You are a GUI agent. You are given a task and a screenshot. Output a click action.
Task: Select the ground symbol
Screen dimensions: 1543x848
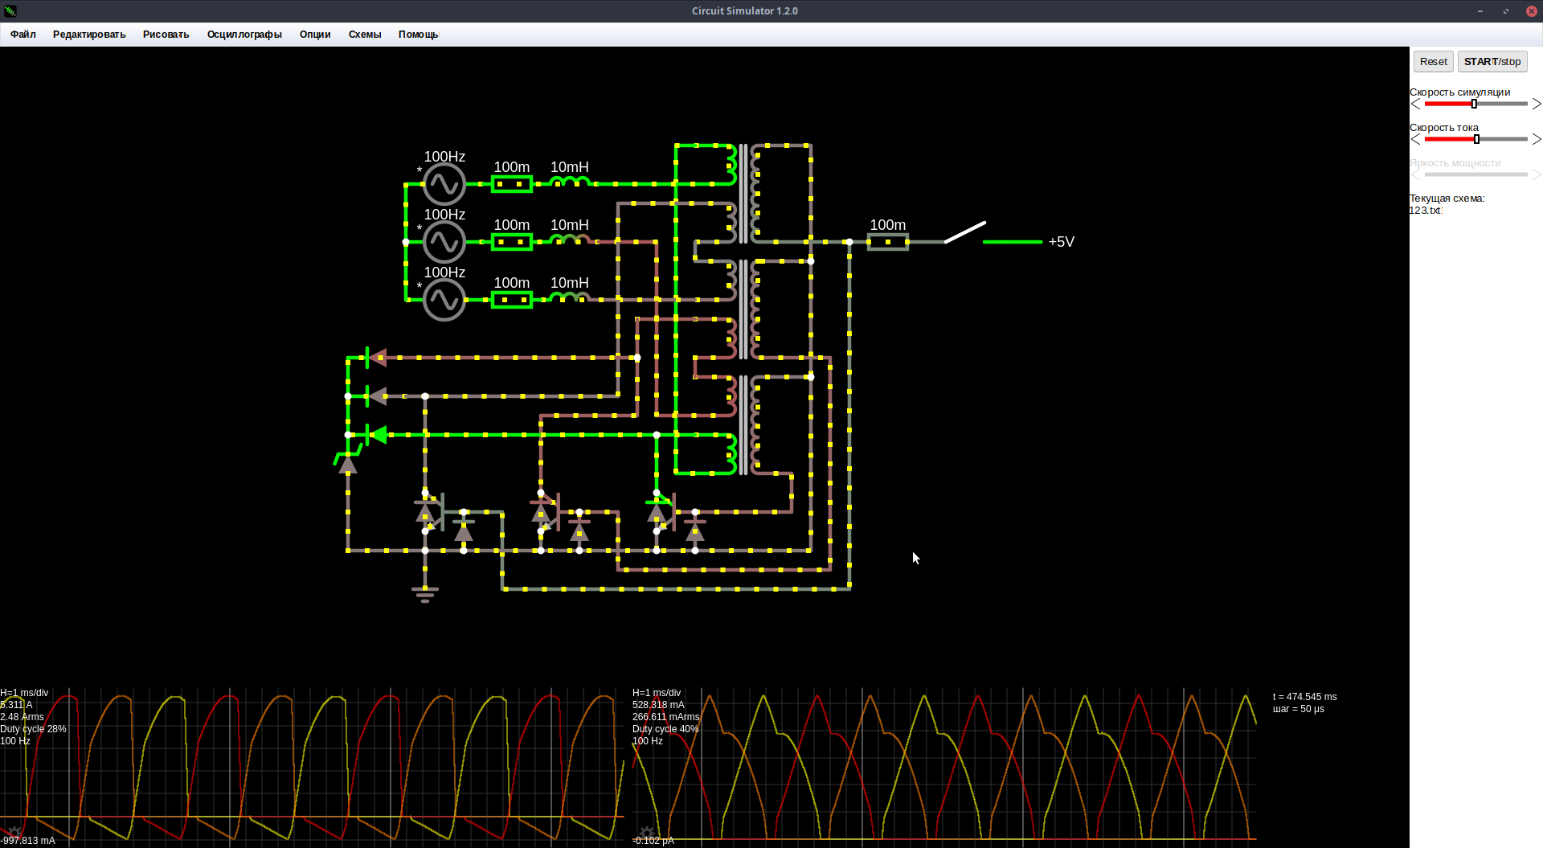click(x=425, y=595)
